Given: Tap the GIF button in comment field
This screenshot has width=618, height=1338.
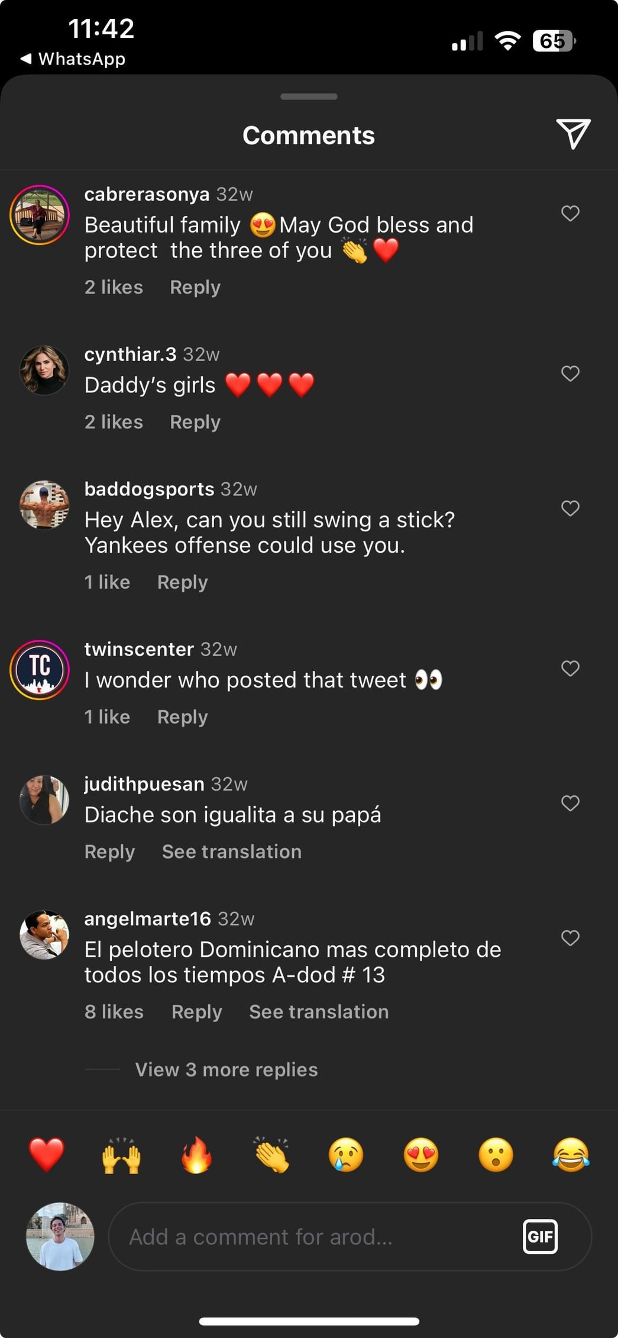Looking at the screenshot, I should pyautogui.click(x=539, y=1236).
